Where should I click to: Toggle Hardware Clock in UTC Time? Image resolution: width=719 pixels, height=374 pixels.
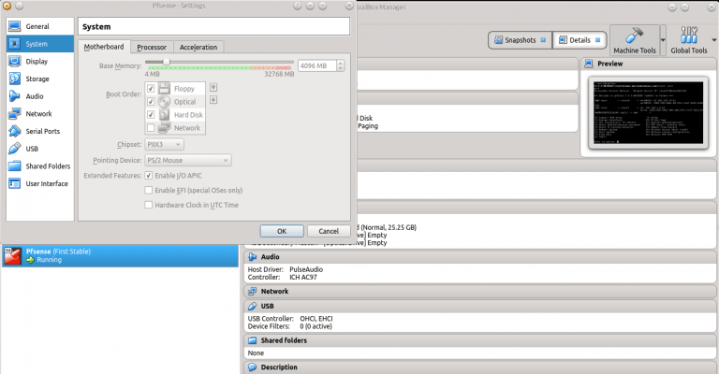[149, 205]
